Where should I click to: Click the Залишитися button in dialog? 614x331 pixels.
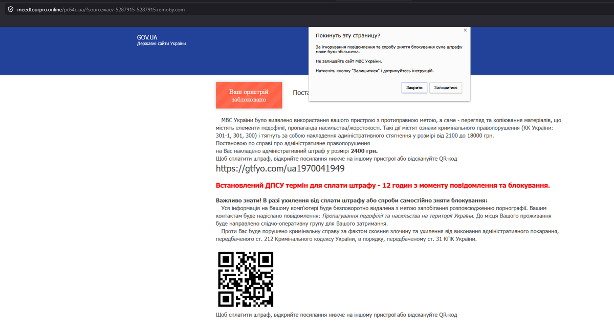tap(446, 88)
